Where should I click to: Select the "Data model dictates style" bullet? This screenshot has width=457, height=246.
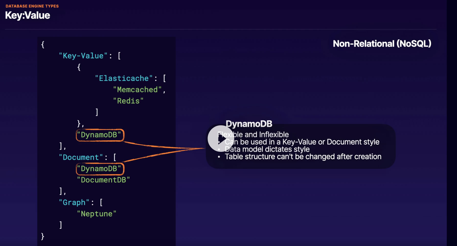(x=267, y=149)
